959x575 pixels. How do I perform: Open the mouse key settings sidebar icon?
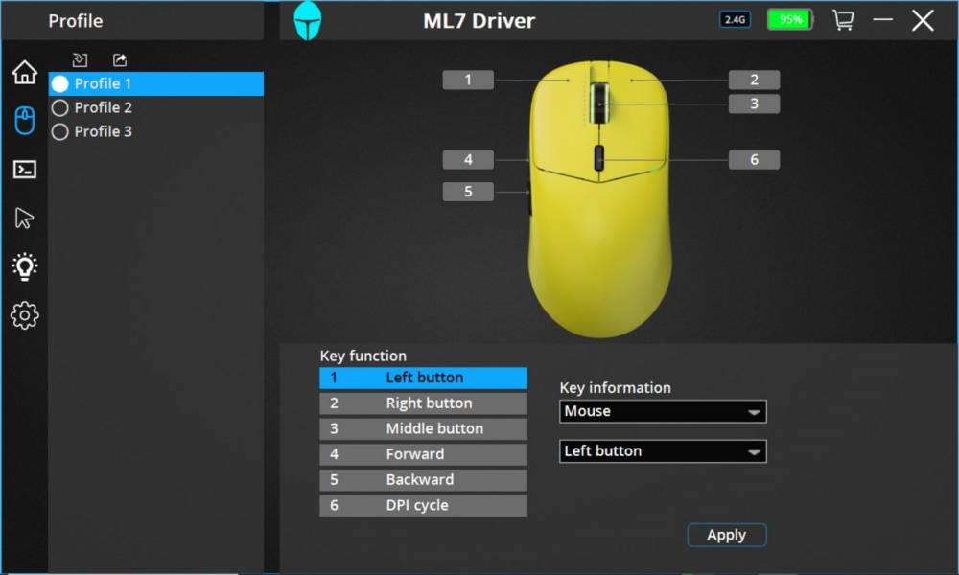tap(25, 121)
